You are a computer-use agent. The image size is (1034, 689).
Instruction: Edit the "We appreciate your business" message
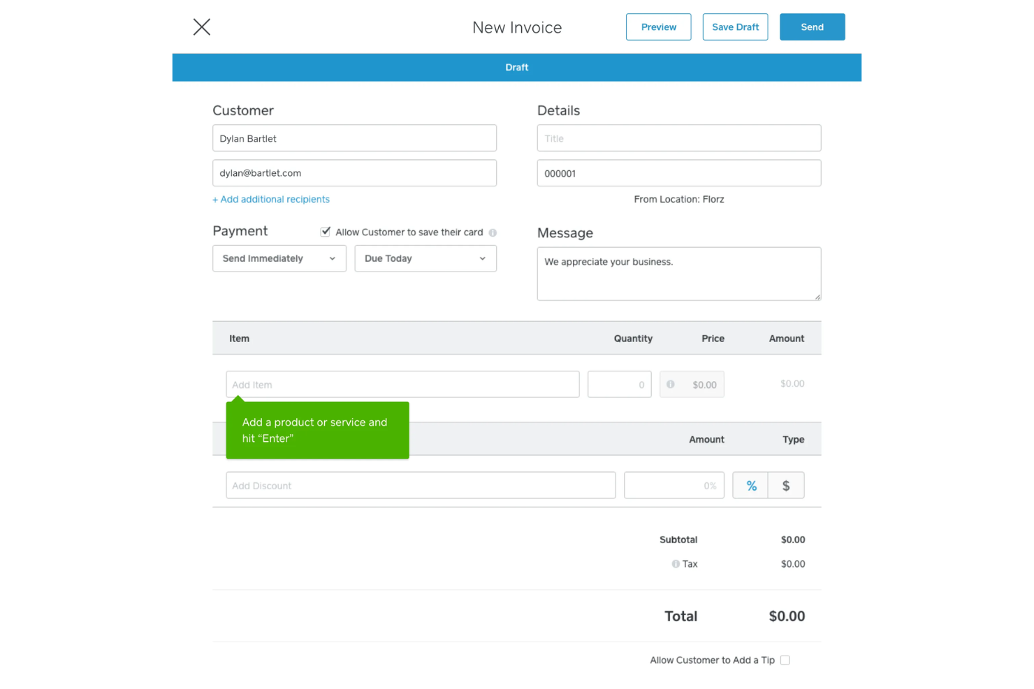point(678,274)
